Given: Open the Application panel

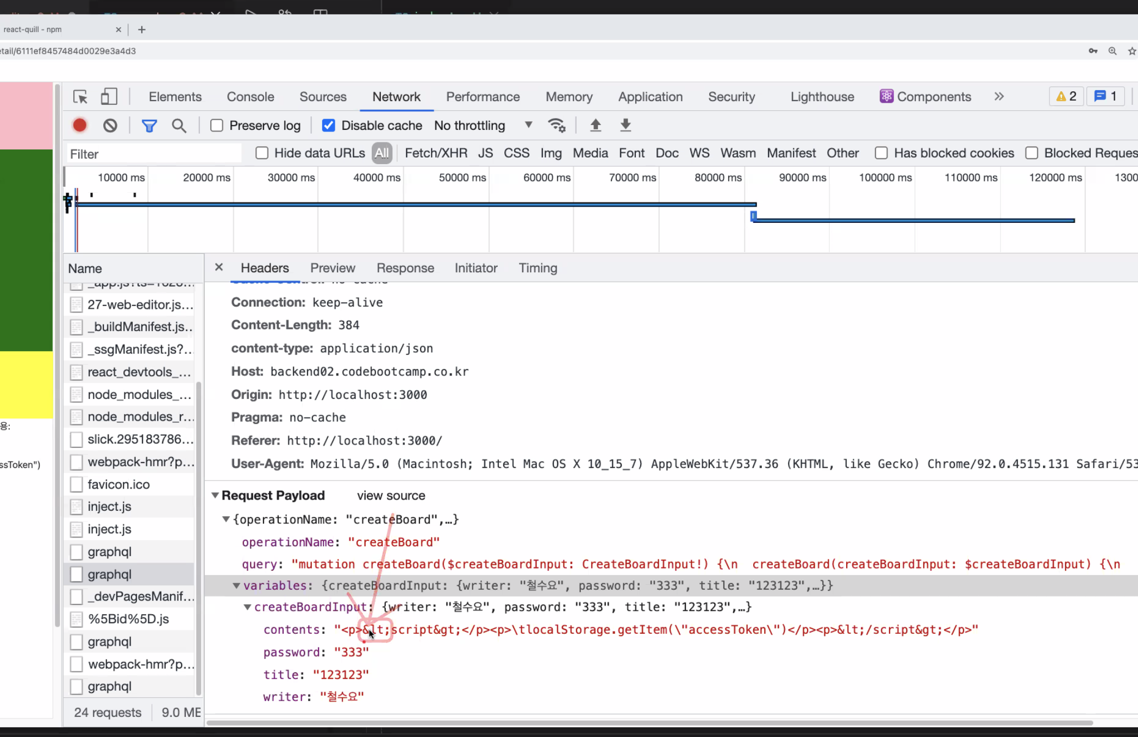Looking at the screenshot, I should pos(650,97).
